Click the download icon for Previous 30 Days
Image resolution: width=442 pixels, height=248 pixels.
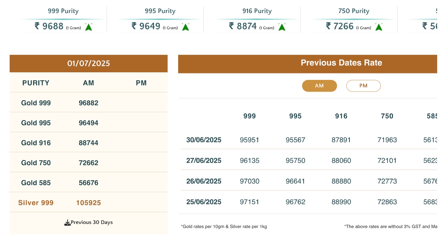pyautogui.click(x=67, y=223)
